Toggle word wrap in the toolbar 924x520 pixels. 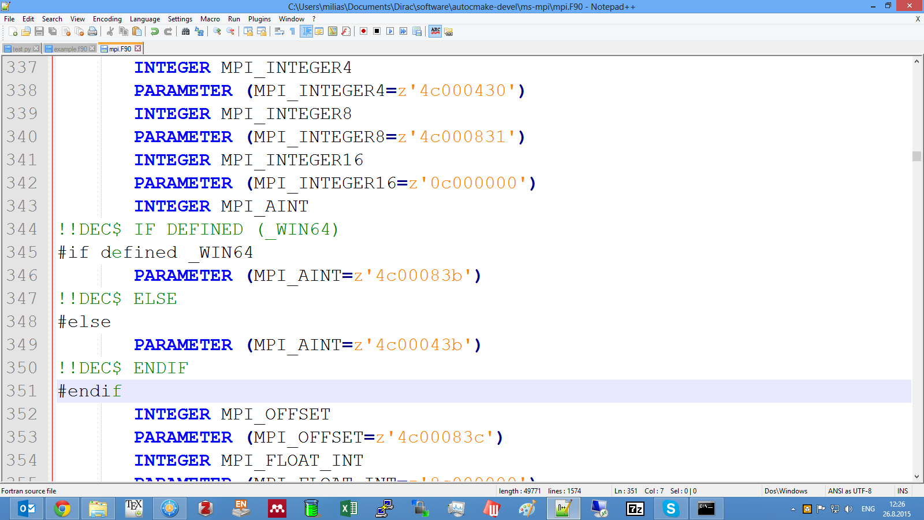coord(280,31)
